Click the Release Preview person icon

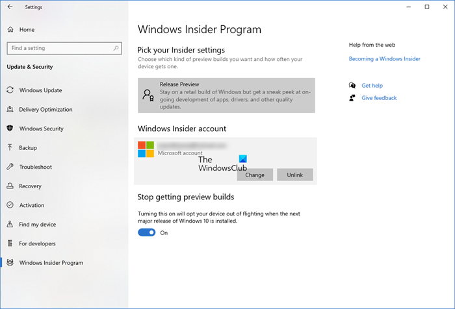(148, 95)
